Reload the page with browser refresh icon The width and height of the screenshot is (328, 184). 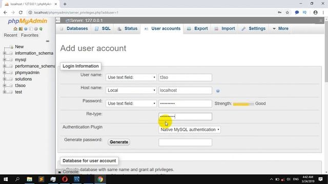click(20, 12)
